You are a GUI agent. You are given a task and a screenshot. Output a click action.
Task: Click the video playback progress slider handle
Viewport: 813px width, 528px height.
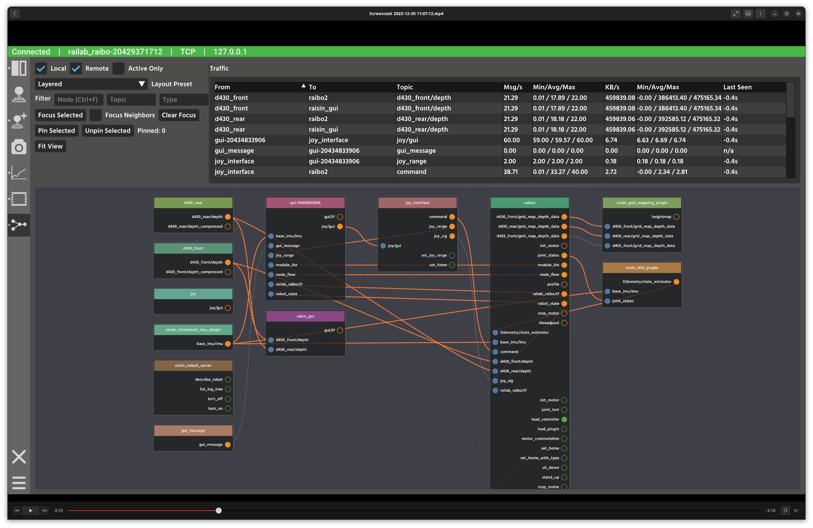coord(219,511)
